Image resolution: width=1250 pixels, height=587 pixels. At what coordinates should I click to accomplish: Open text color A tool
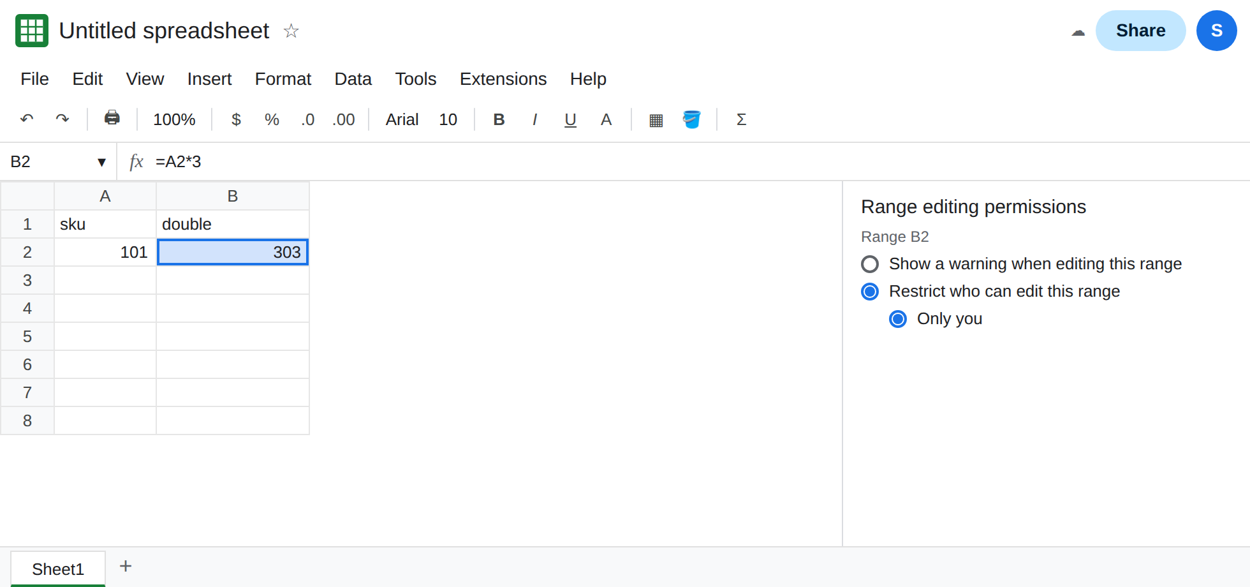coord(606,119)
